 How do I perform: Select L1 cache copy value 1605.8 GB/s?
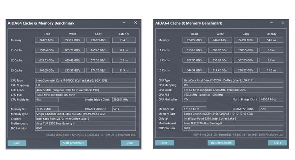pos(98,50)
